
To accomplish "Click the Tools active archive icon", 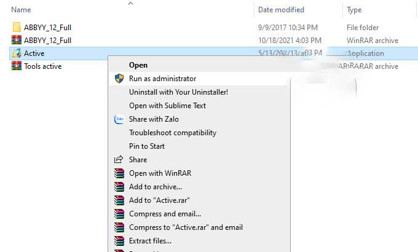I will [17, 66].
